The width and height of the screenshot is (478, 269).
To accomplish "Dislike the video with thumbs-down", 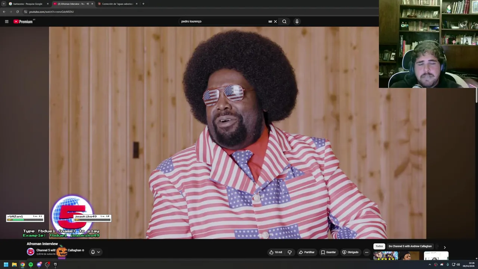I will click(289, 252).
